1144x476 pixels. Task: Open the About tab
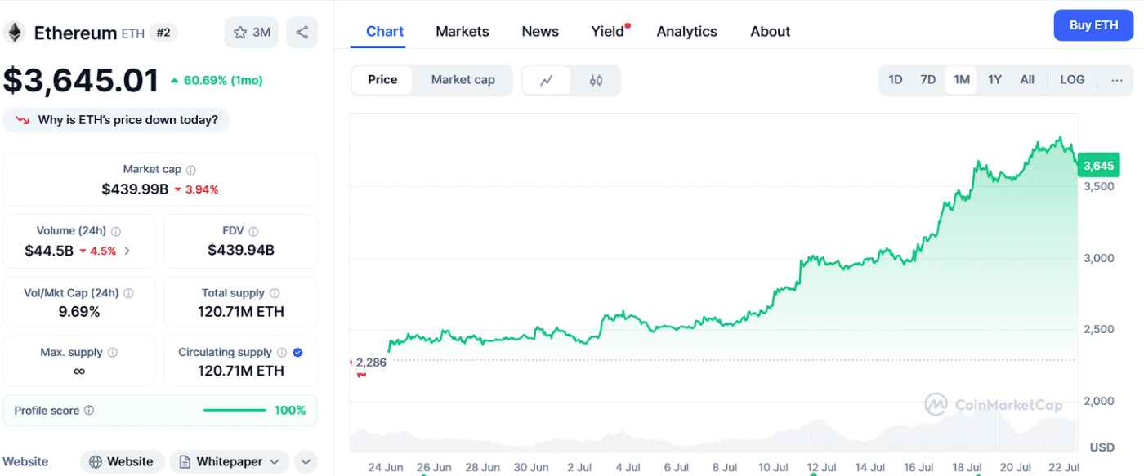(771, 32)
